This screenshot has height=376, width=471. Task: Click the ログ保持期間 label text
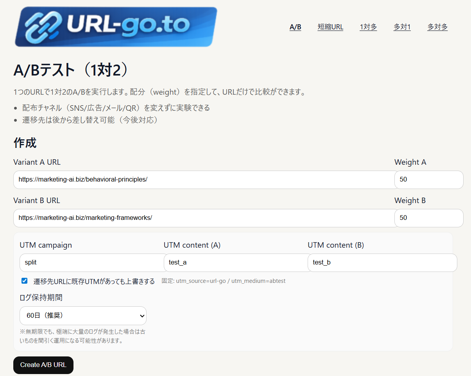[x=41, y=298]
